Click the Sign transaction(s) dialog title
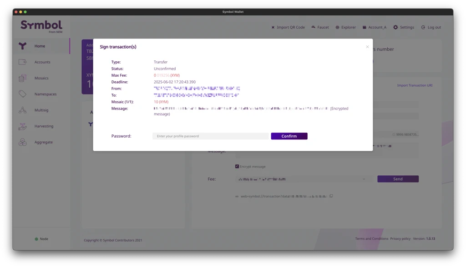 pos(118,47)
